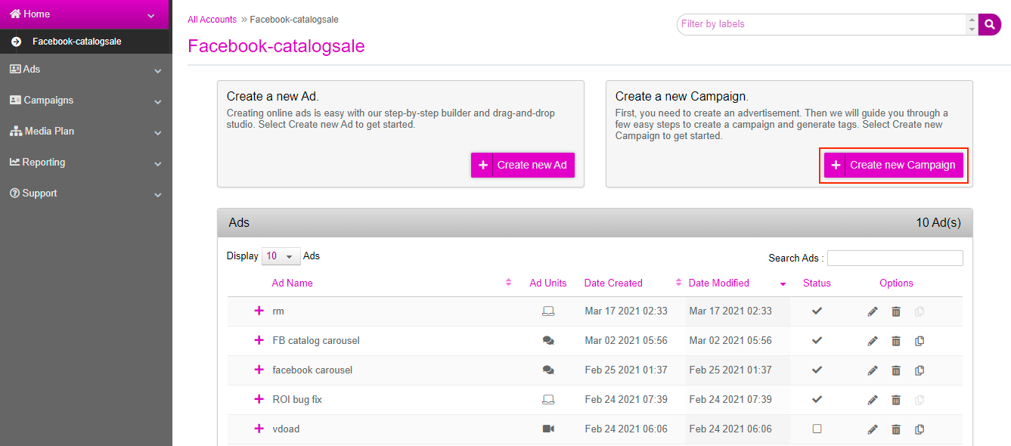Open the rm ad name
This screenshot has height=446, width=1011.
click(278, 311)
